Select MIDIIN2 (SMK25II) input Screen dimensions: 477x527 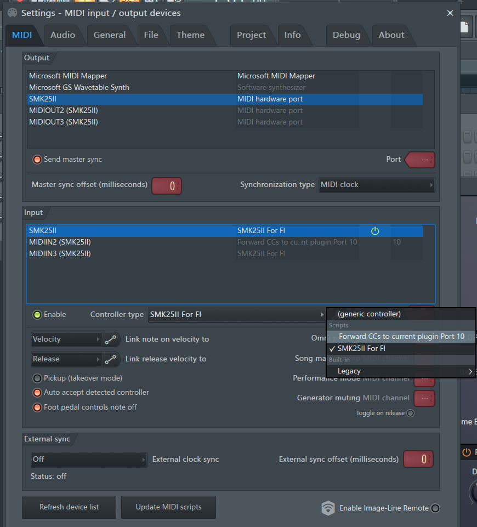pos(225,242)
